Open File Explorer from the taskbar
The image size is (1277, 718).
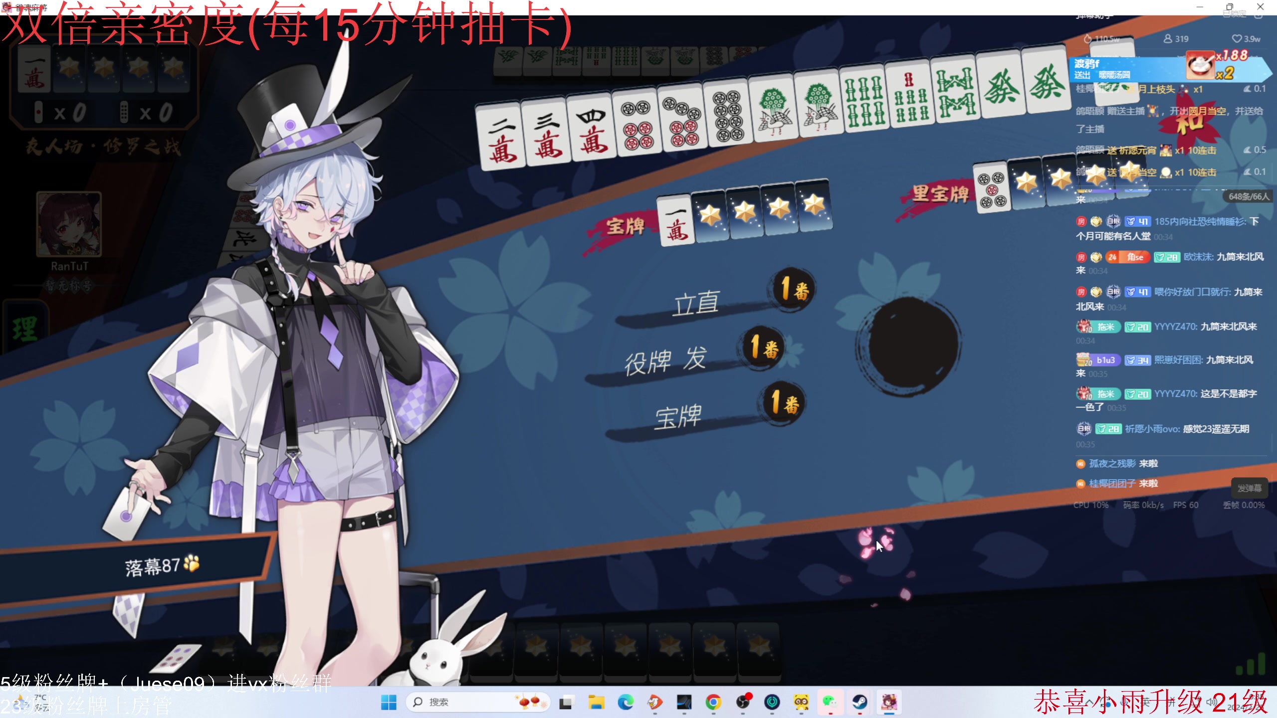point(596,702)
